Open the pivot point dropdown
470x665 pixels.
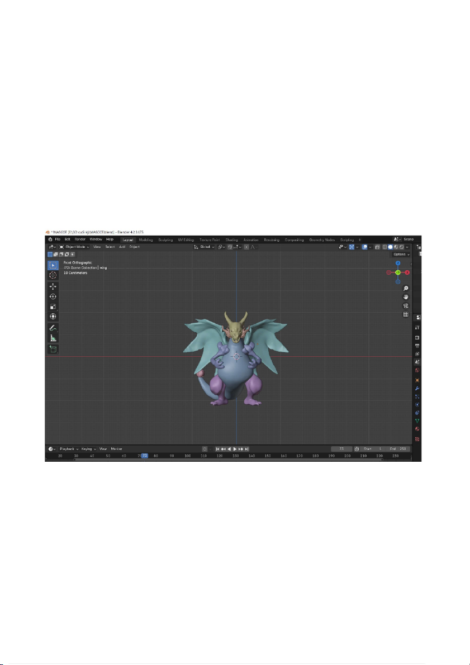(x=221, y=247)
